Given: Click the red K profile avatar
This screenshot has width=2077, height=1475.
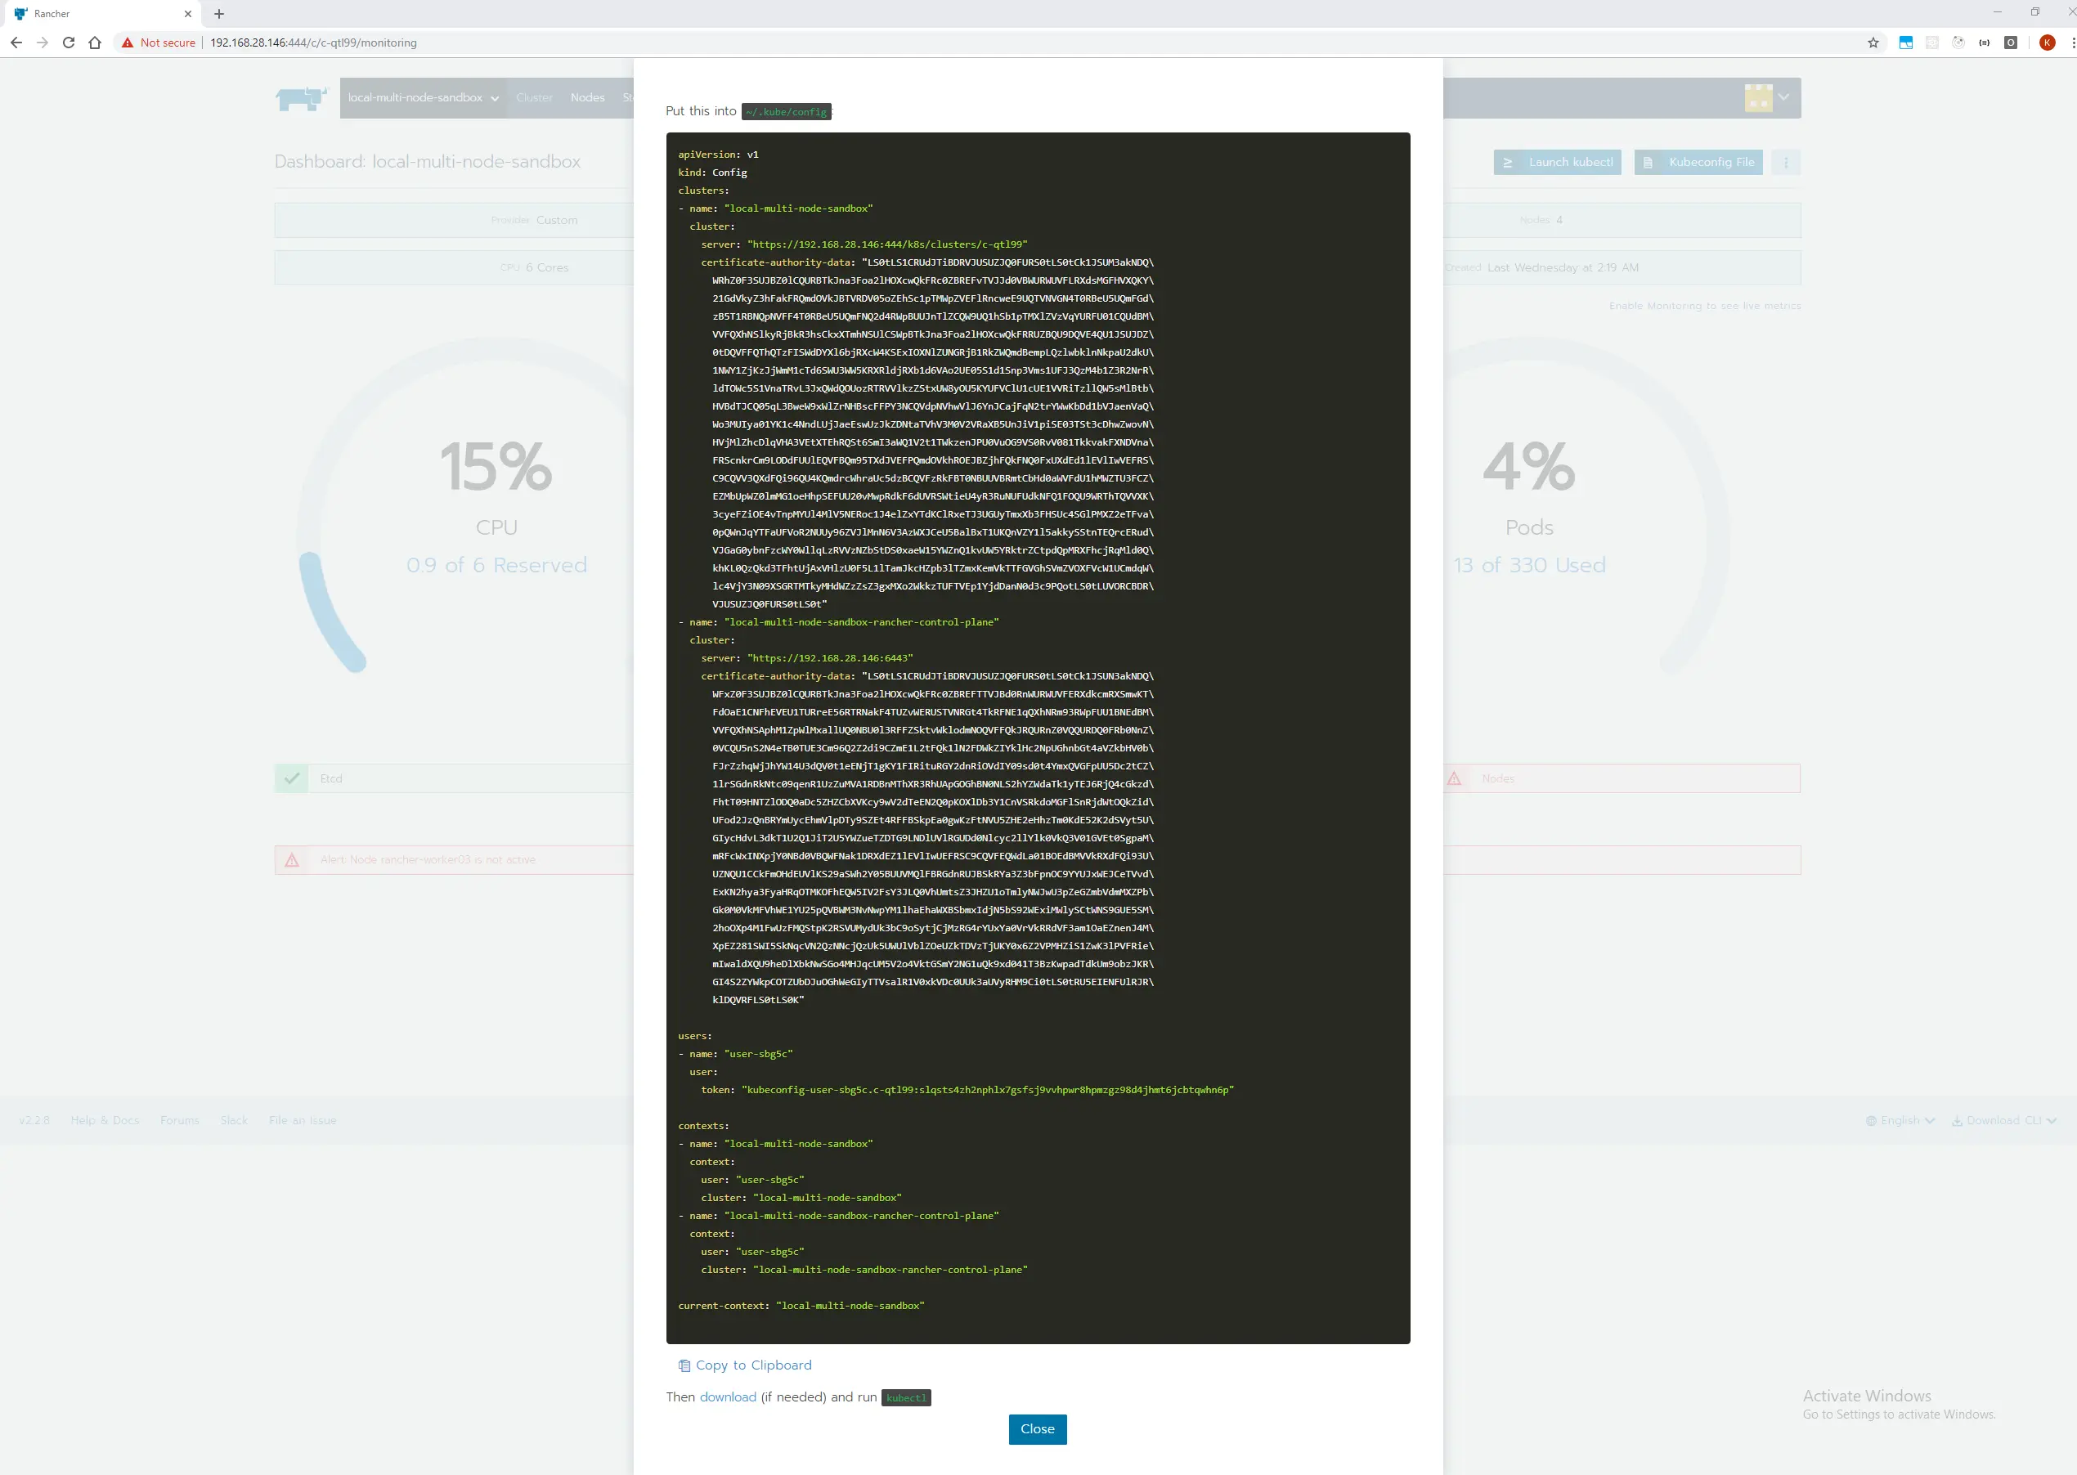Looking at the screenshot, I should point(2047,43).
